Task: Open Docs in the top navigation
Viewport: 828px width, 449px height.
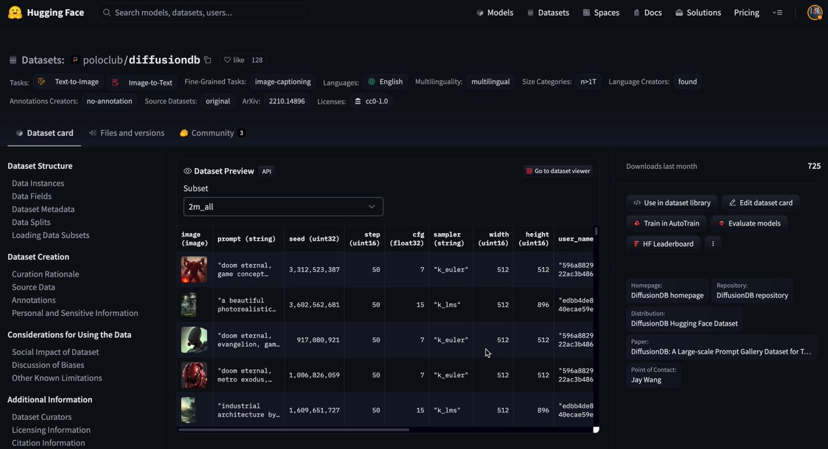Action: pos(647,12)
